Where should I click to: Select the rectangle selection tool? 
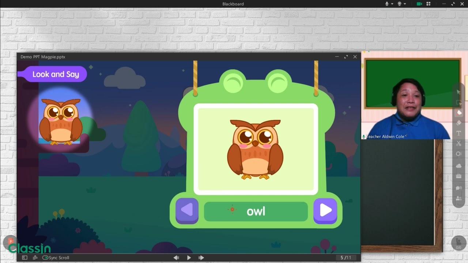tap(458, 103)
